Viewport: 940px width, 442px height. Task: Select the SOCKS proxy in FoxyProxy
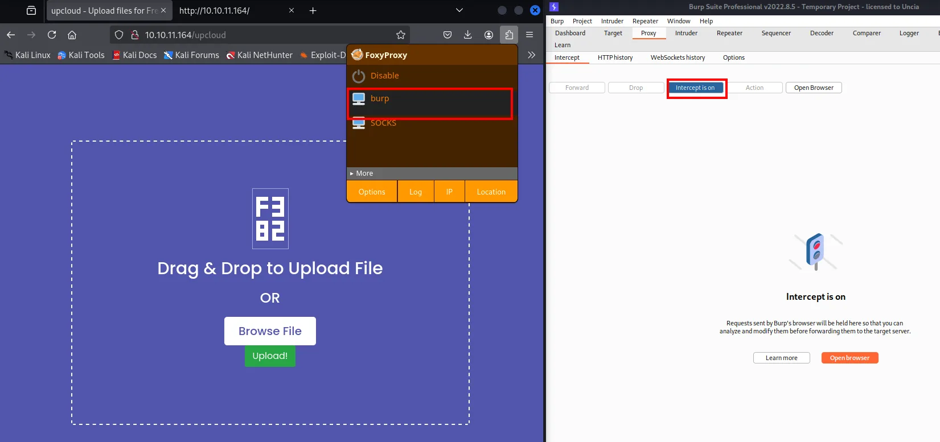click(432, 123)
